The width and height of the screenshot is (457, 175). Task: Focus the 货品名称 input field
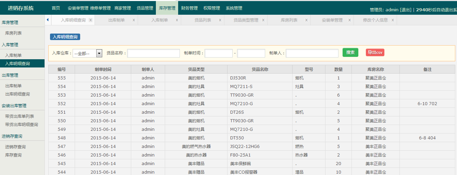click(153, 53)
